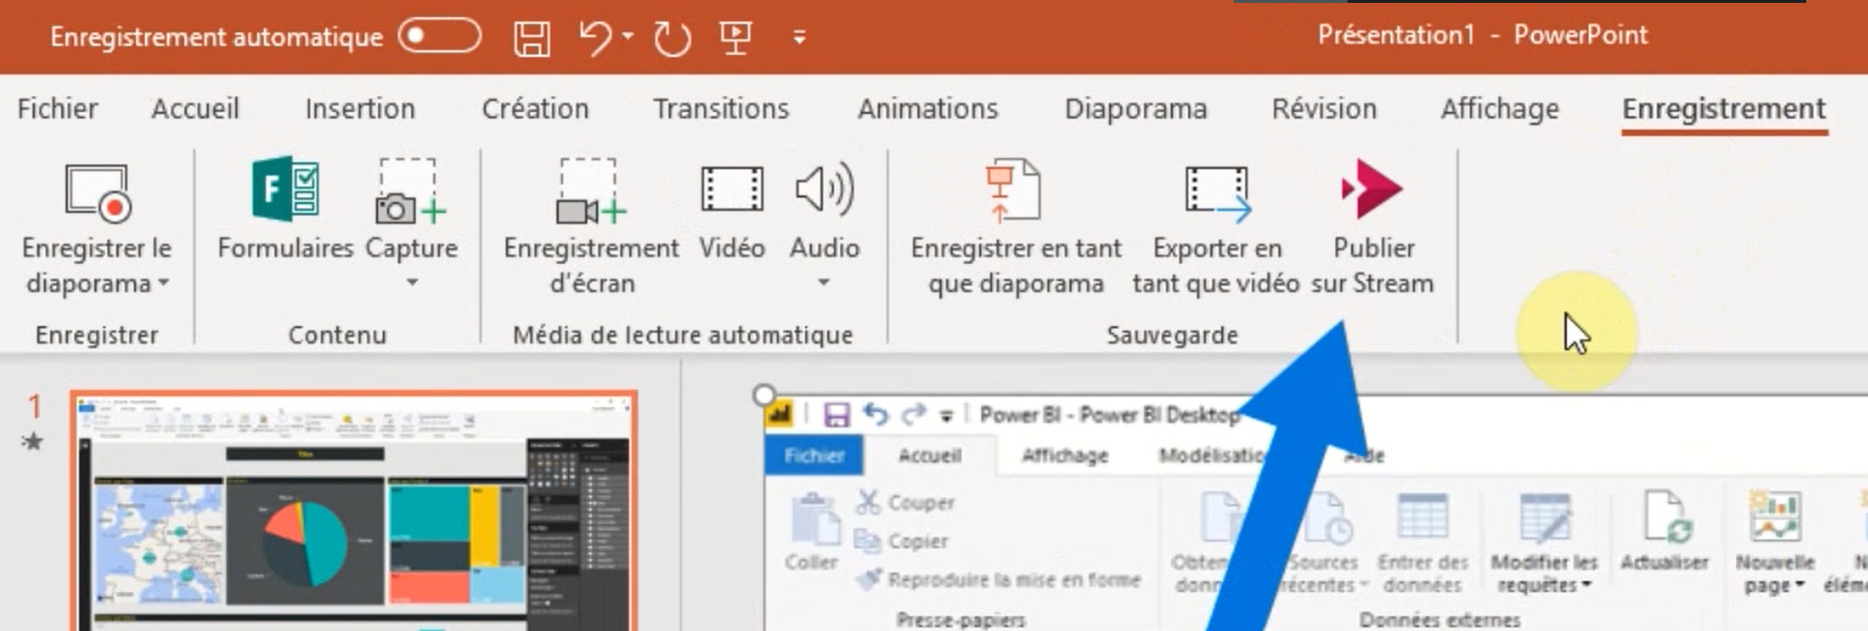Expand Modifier les requêtes dropdown arrow
This screenshot has height=631, width=1868.
1585,585
